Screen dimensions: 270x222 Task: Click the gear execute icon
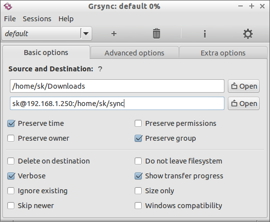click(248, 34)
